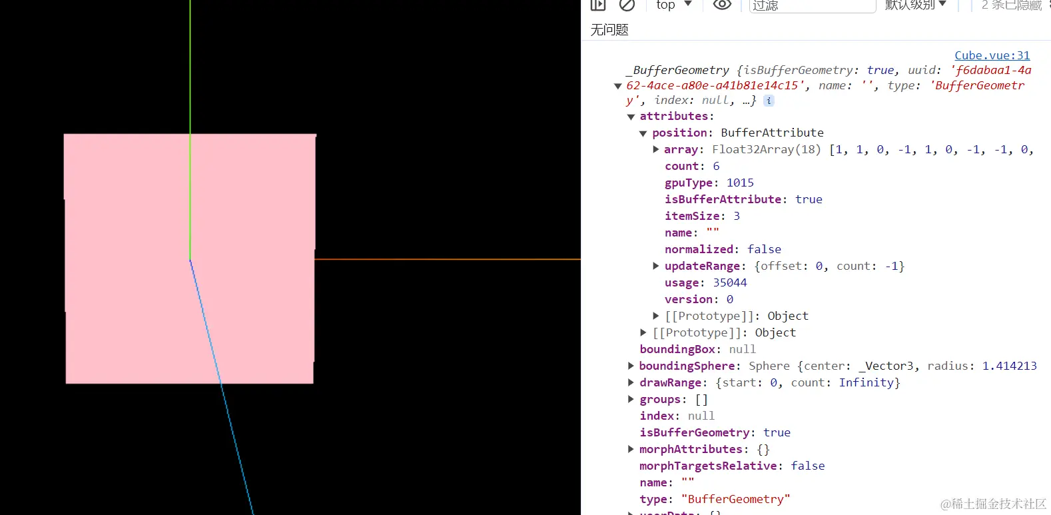The height and width of the screenshot is (515, 1051).
Task: Select the 'count: 6' property row
Action: click(x=692, y=166)
